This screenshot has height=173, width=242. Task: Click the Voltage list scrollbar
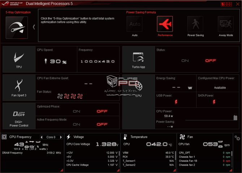(119, 153)
